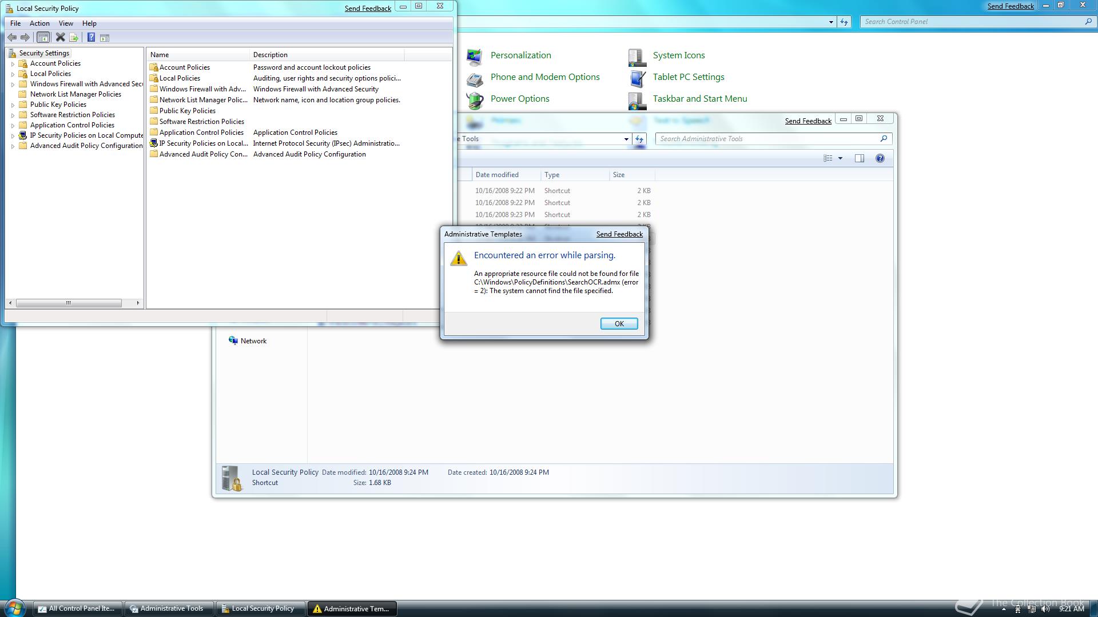Expand Public Key Policies tree node
Screen dimensions: 1098x617
coord(13,105)
